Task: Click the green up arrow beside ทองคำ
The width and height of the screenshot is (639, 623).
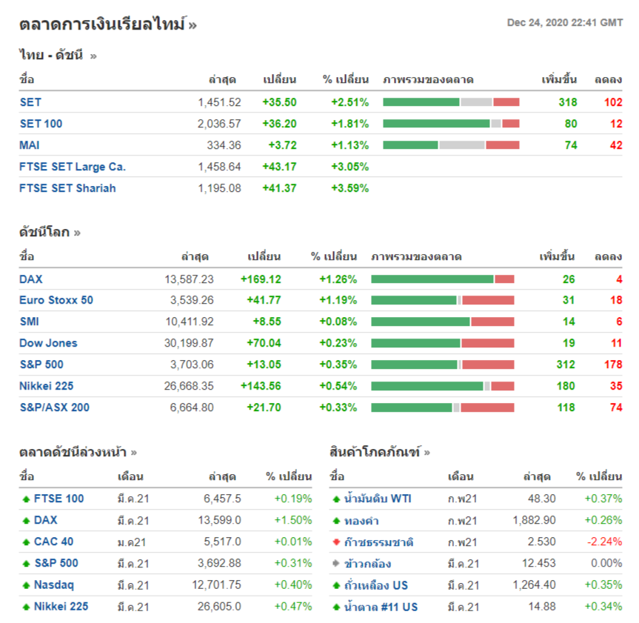Action: [336, 520]
